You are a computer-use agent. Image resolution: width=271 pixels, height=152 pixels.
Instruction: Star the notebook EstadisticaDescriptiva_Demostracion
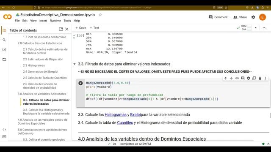click(100, 15)
